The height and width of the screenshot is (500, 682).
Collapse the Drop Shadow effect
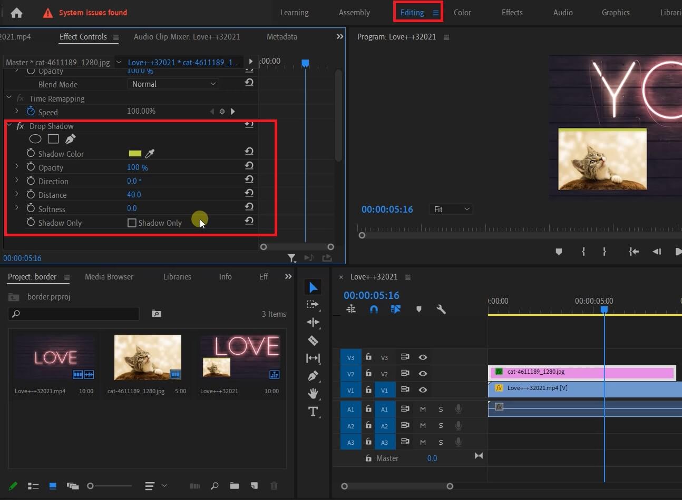point(9,125)
